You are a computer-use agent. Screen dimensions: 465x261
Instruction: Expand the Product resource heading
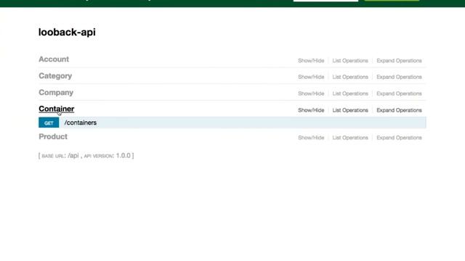point(53,137)
